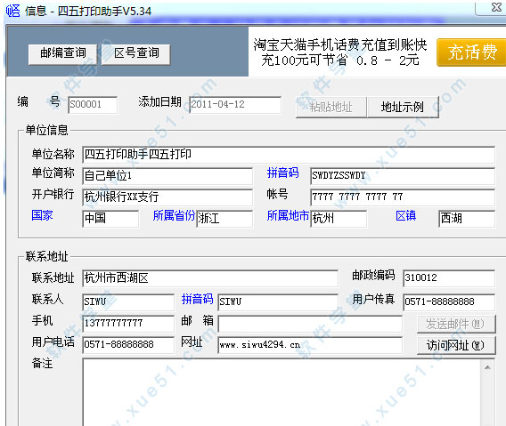Click 拼音码 link beside 联系人
Screen dimensions: 506x426
click(x=197, y=299)
